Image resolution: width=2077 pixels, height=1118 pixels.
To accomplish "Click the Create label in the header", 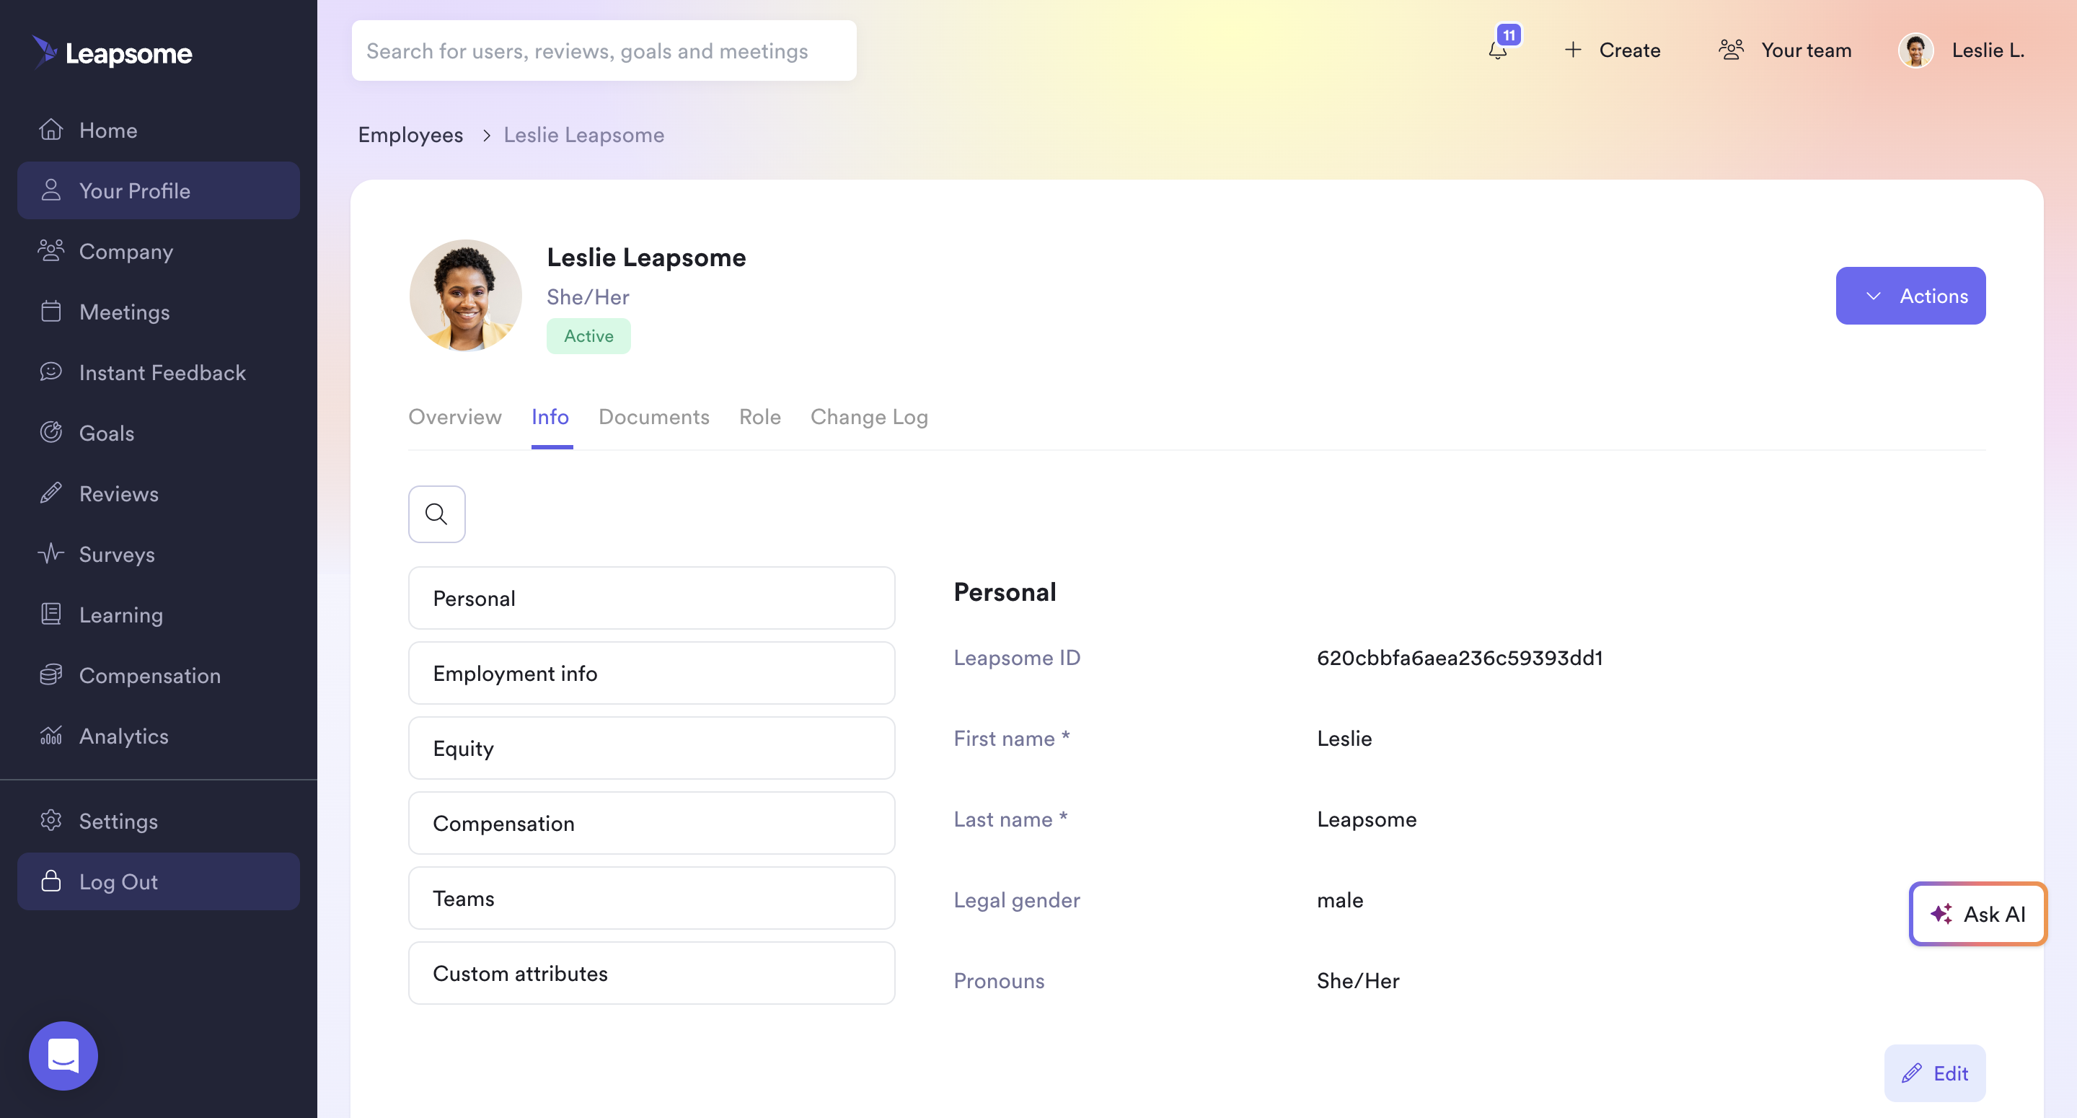I will (x=1630, y=50).
